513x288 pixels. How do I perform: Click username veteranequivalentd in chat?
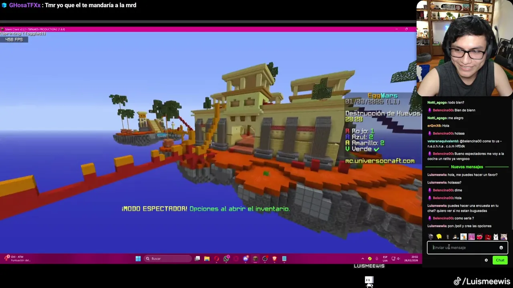pos(443,141)
